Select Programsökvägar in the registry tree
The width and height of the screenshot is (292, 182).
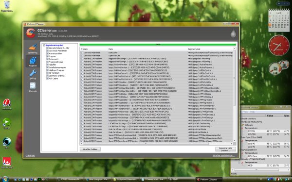tap(56, 62)
